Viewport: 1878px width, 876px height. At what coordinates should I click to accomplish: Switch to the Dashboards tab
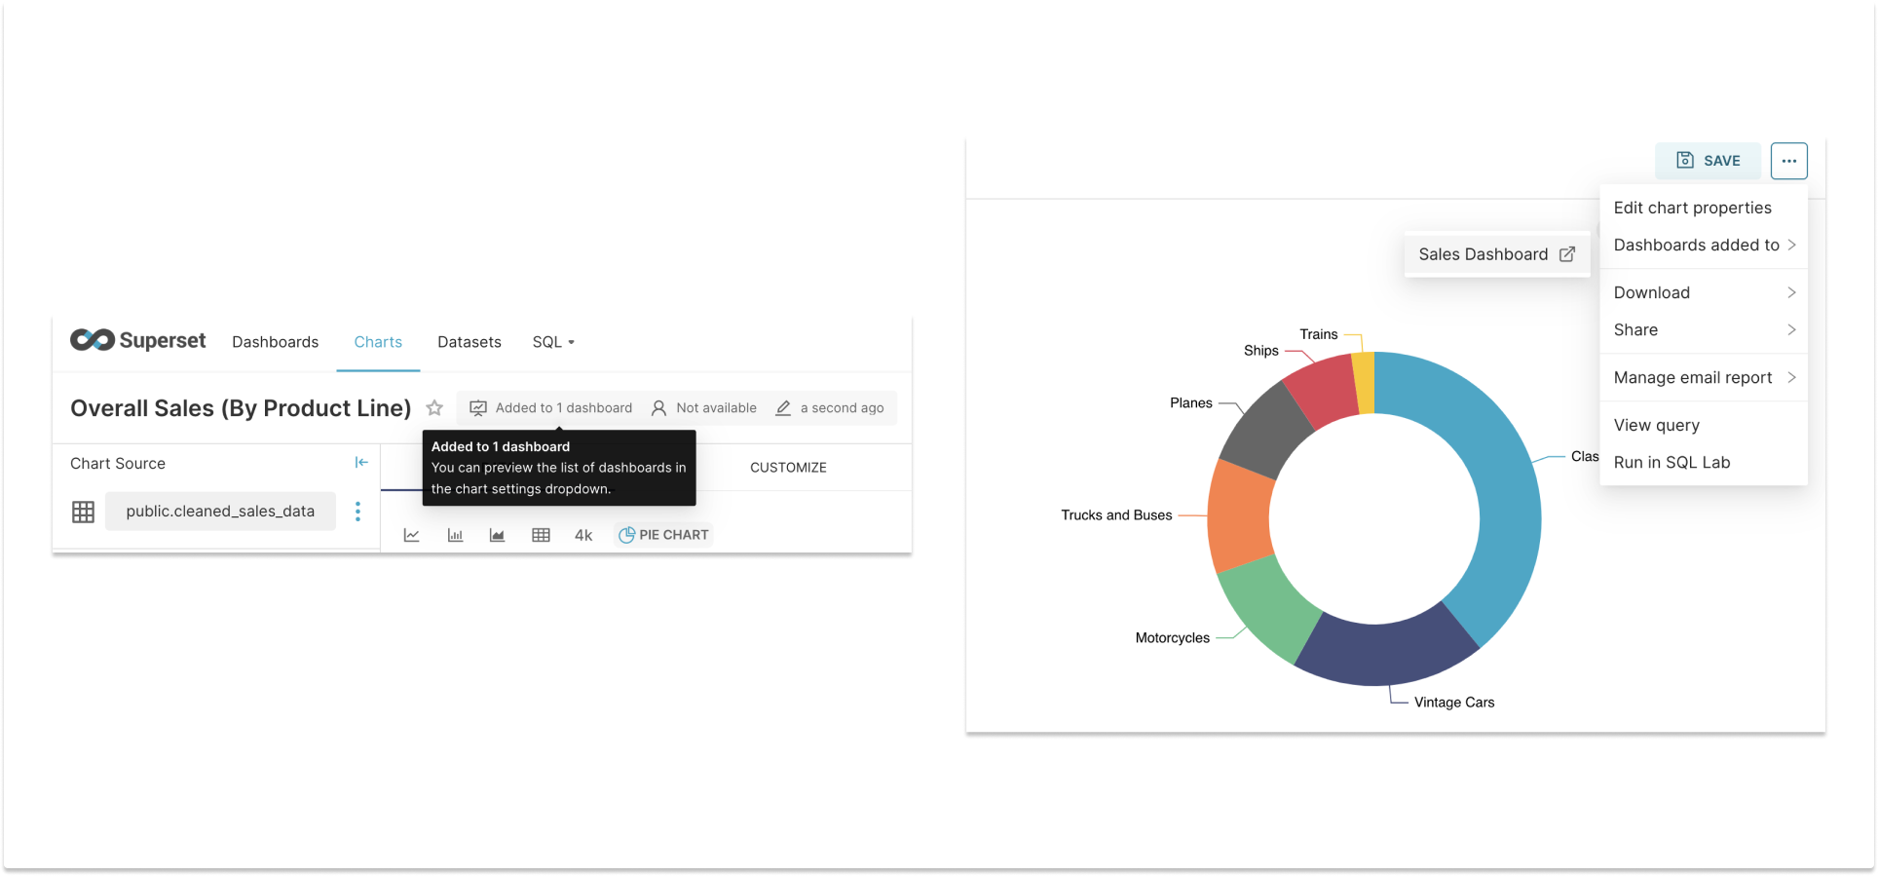pyautogui.click(x=275, y=342)
